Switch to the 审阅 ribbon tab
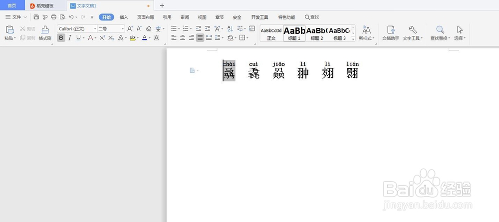The image size is (499, 222). (x=185, y=17)
